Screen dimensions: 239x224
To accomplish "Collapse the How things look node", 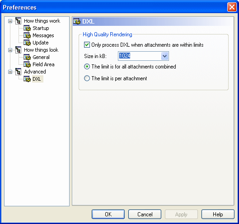I will (10, 50).
